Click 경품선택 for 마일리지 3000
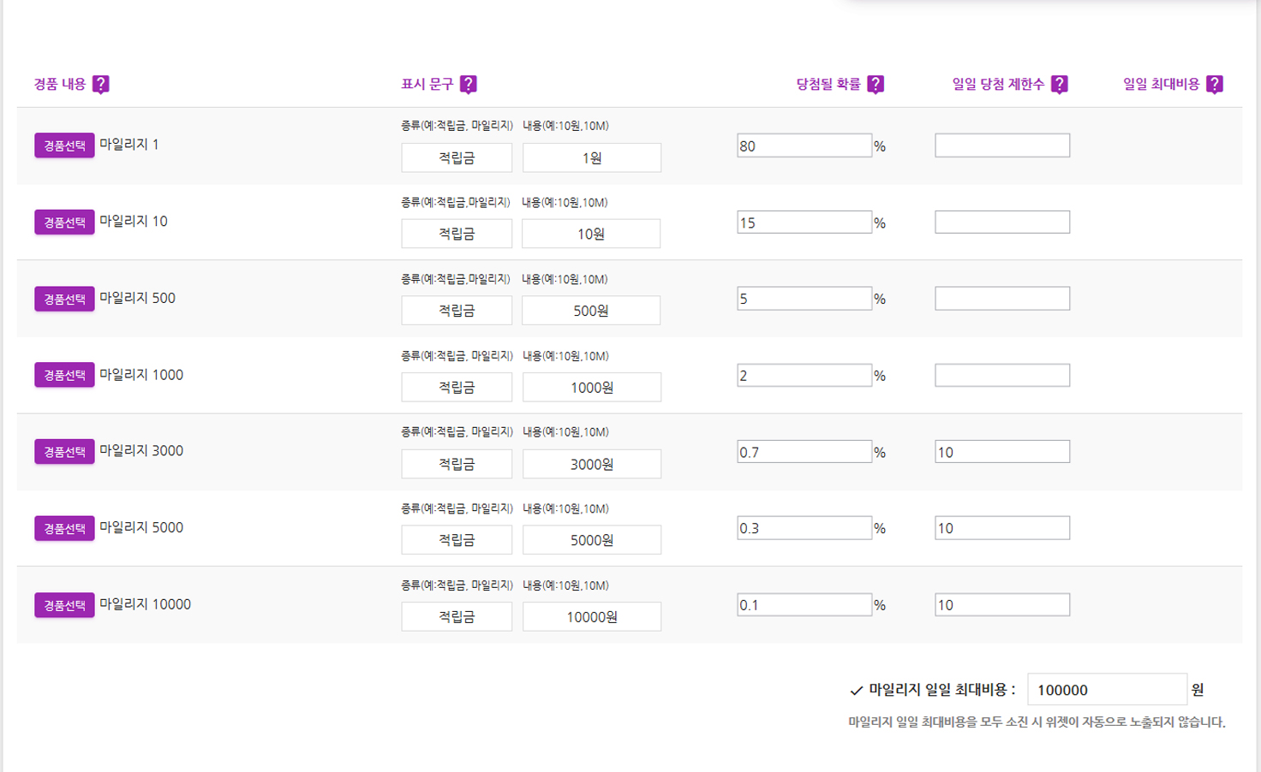The image size is (1261, 772). click(64, 452)
